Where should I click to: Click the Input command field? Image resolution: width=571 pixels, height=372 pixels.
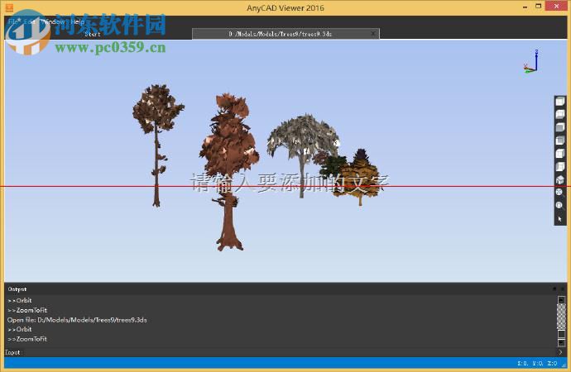(x=290, y=352)
